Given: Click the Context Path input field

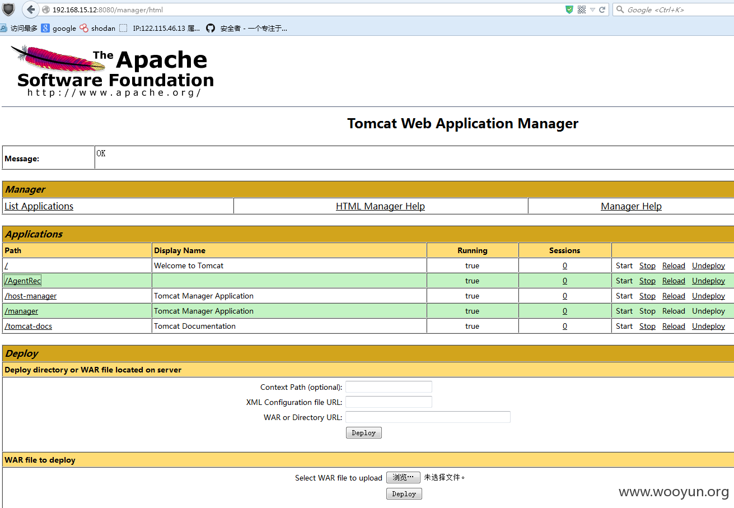Looking at the screenshot, I should click(x=389, y=387).
